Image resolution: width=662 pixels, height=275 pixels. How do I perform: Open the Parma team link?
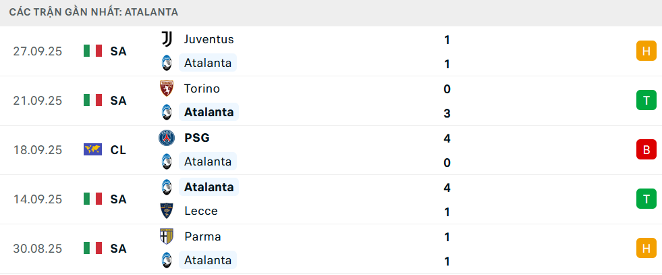tap(202, 236)
